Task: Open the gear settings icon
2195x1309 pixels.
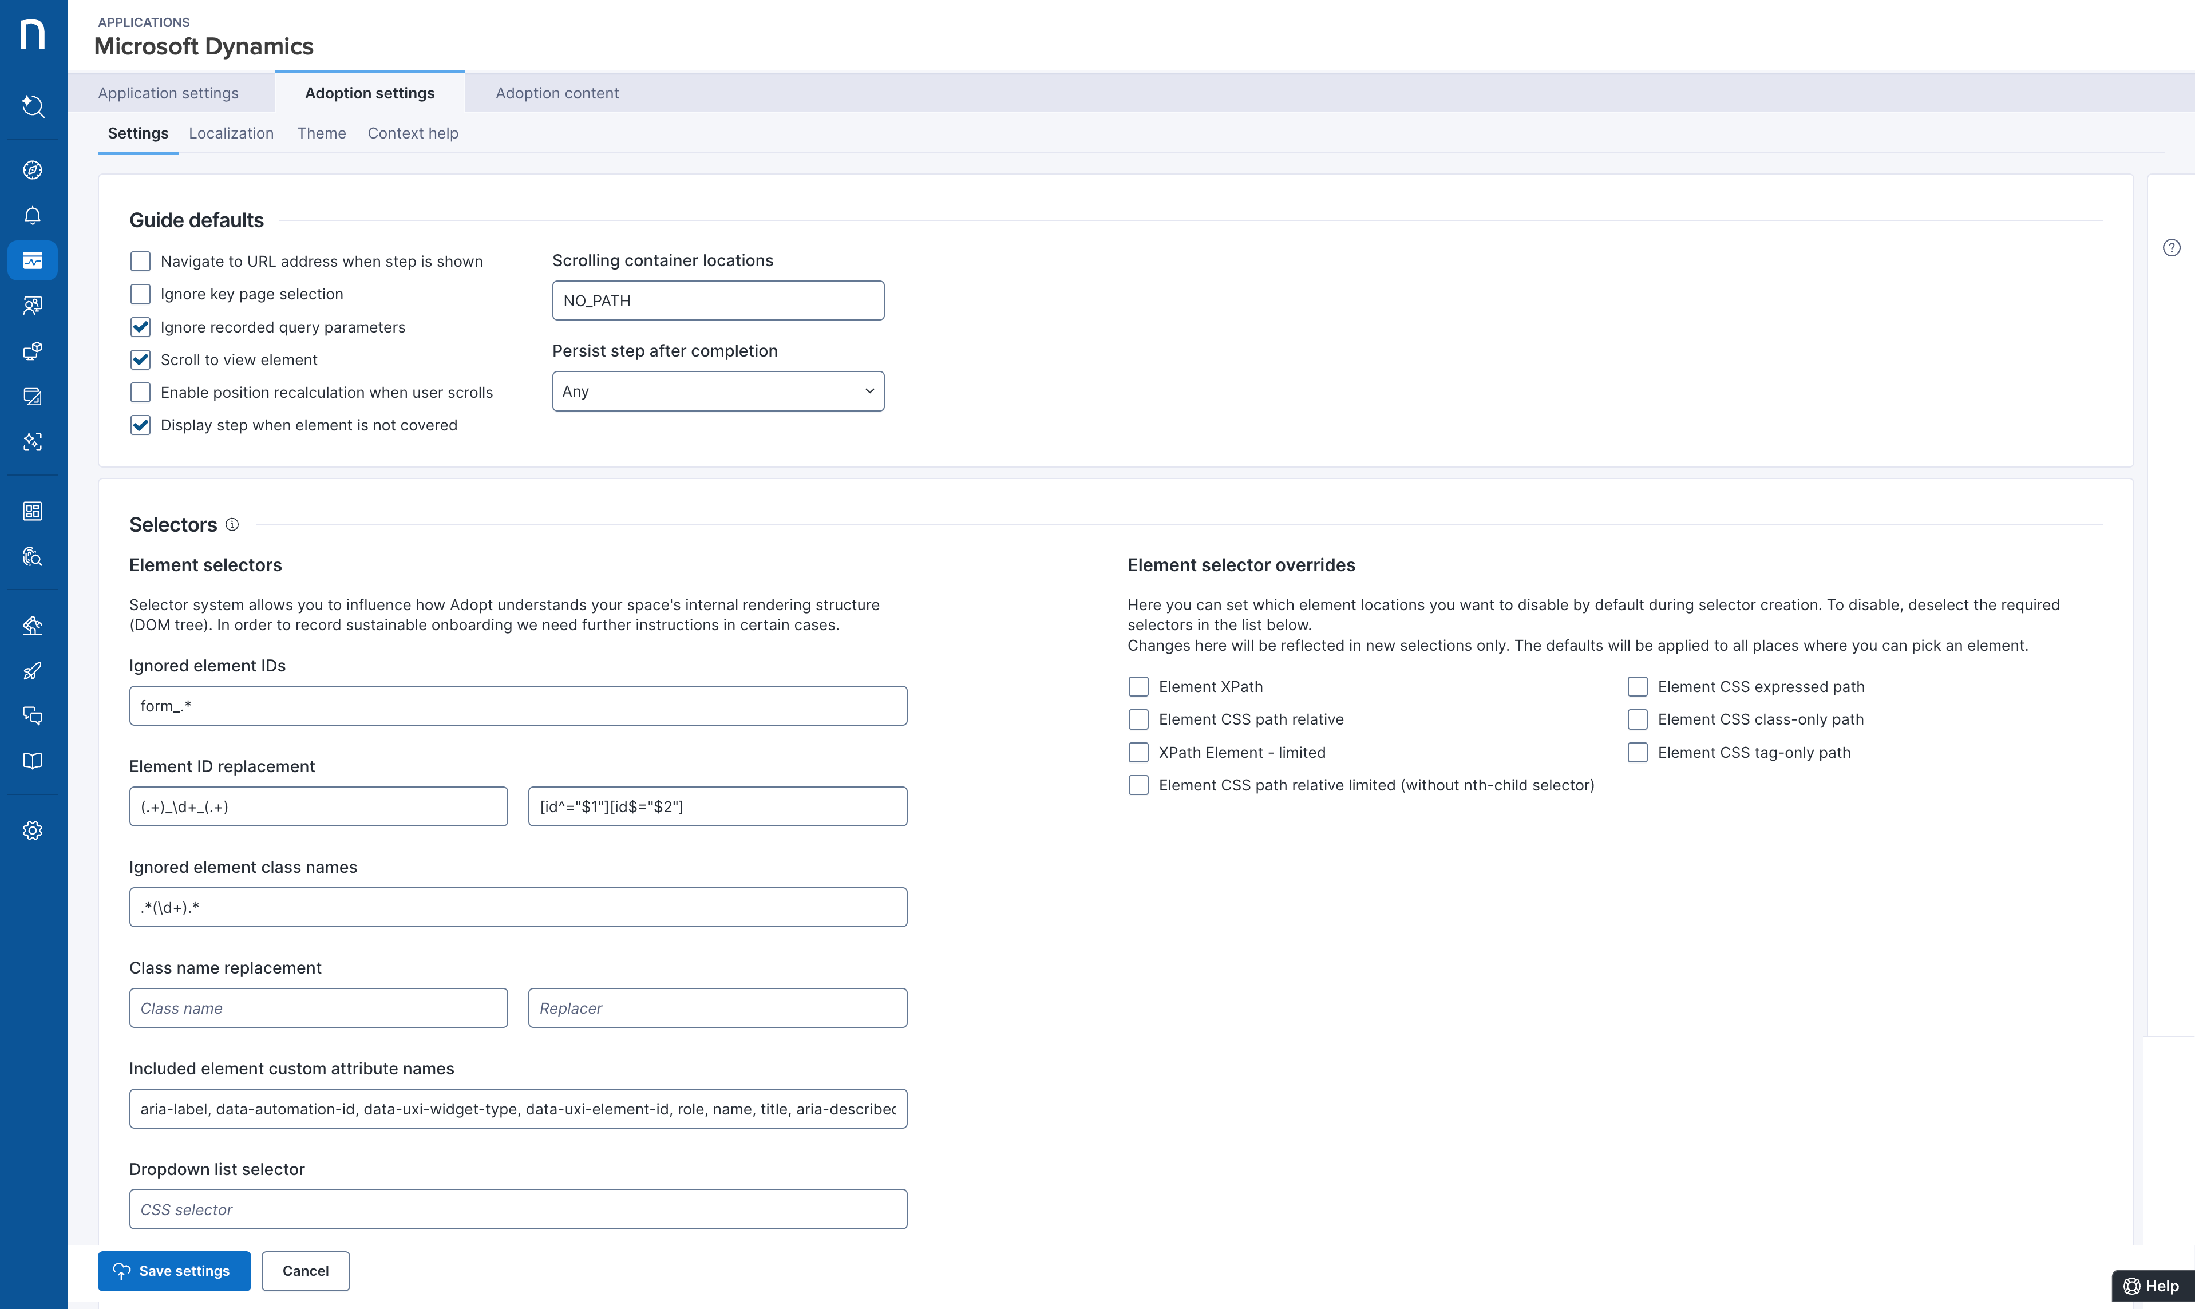Action: [33, 831]
